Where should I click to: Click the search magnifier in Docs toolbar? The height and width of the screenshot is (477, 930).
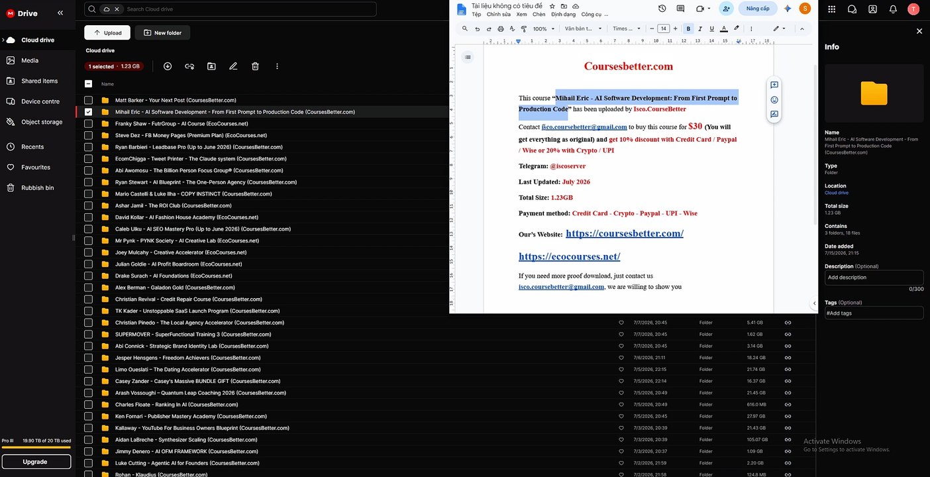click(465, 28)
